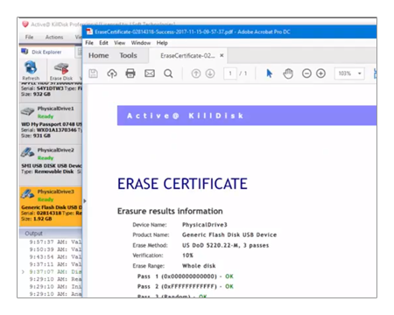Choose the selection arrow tool
Screen dimensions: 394x315
click(269, 73)
